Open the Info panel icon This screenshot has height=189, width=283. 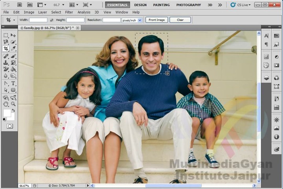click(276, 136)
